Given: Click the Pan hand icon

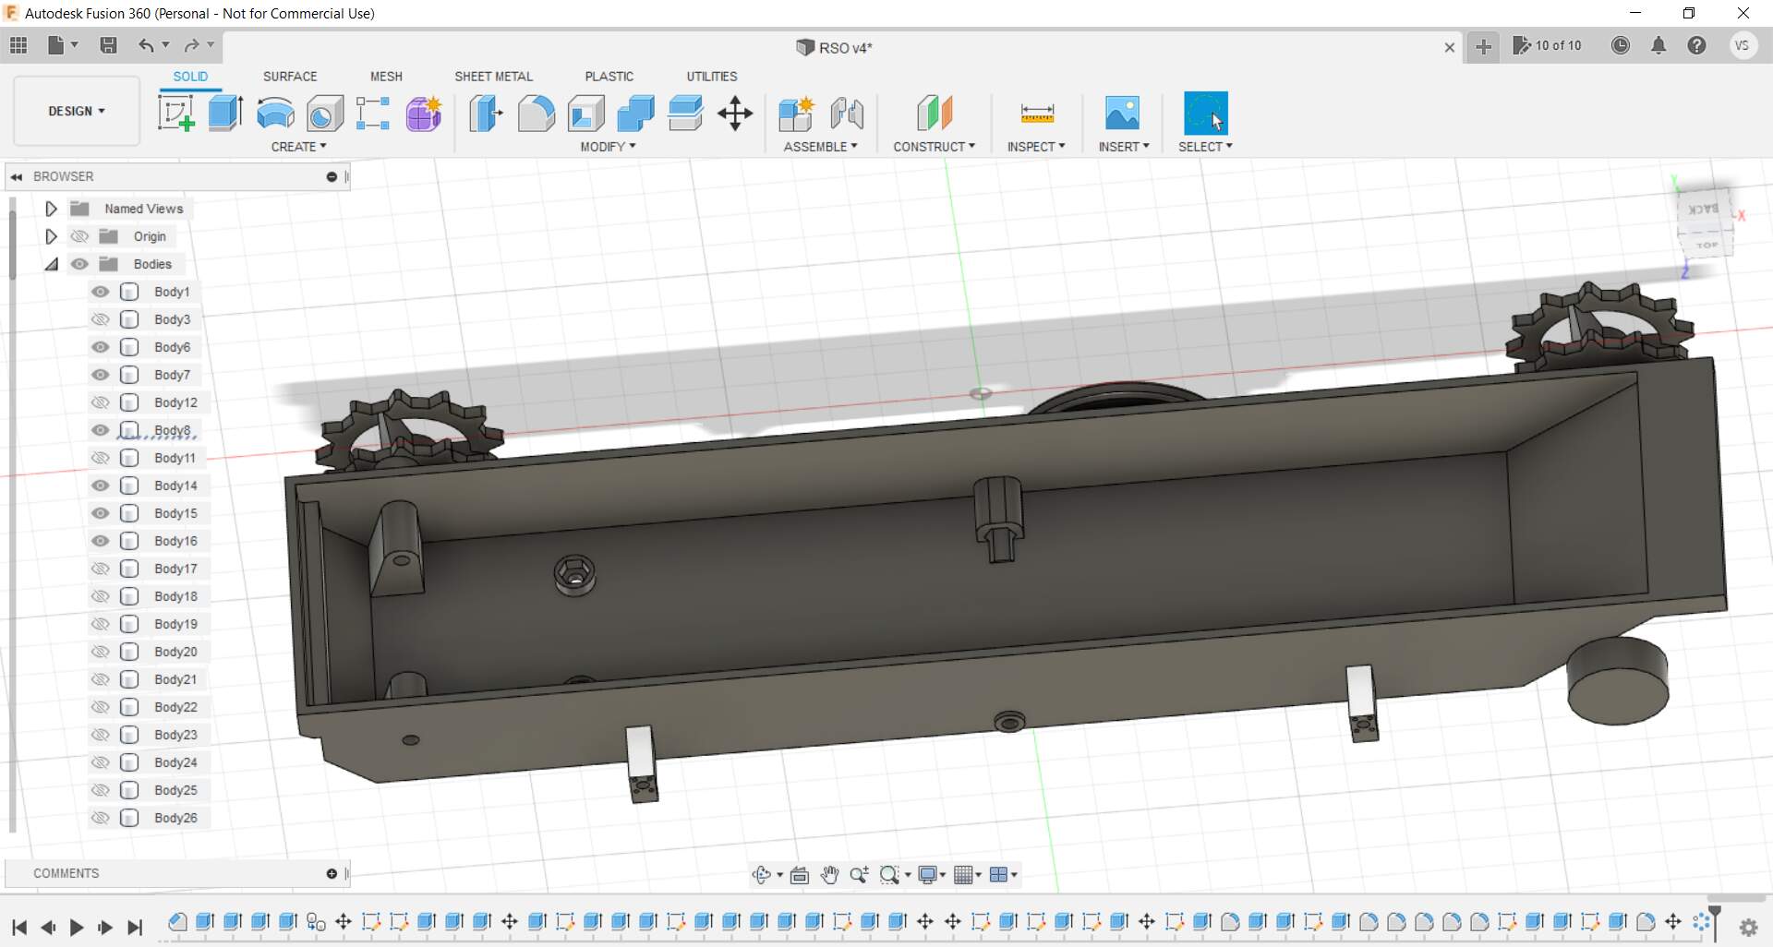Looking at the screenshot, I should (829, 875).
